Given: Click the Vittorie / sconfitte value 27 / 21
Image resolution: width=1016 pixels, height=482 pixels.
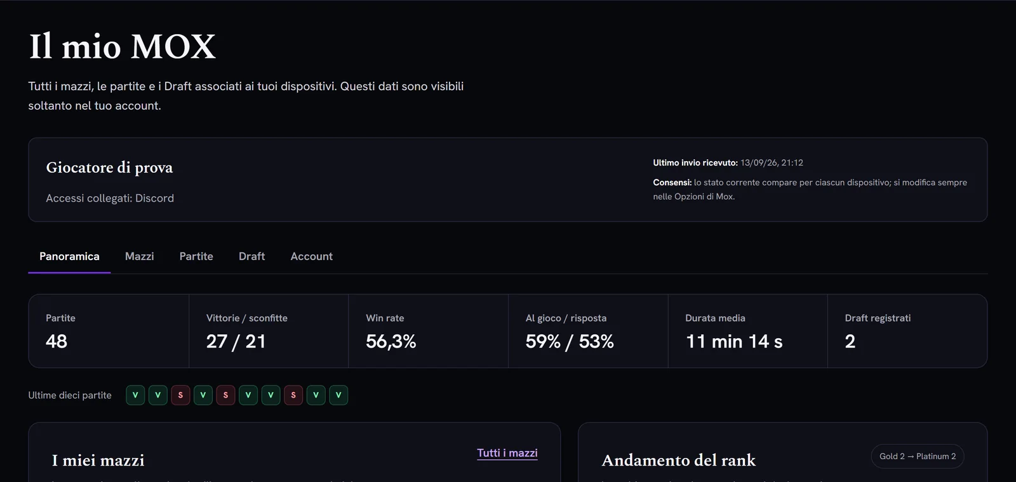Looking at the screenshot, I should (236, 341).
